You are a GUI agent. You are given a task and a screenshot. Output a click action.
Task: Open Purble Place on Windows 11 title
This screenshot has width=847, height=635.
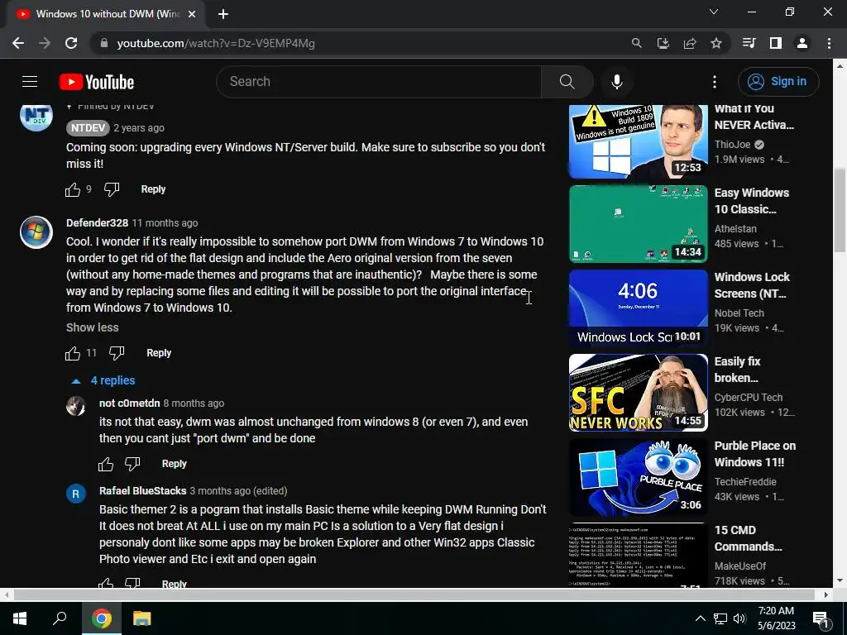pyautogui.click(x=754, y=454)
